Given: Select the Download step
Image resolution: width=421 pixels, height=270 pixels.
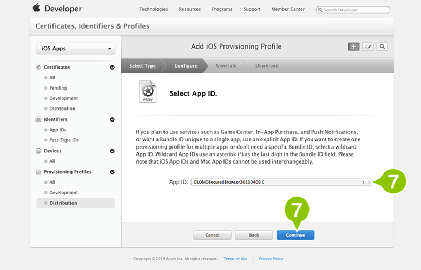Looking at the screenshot, I should tap(267, 66).
